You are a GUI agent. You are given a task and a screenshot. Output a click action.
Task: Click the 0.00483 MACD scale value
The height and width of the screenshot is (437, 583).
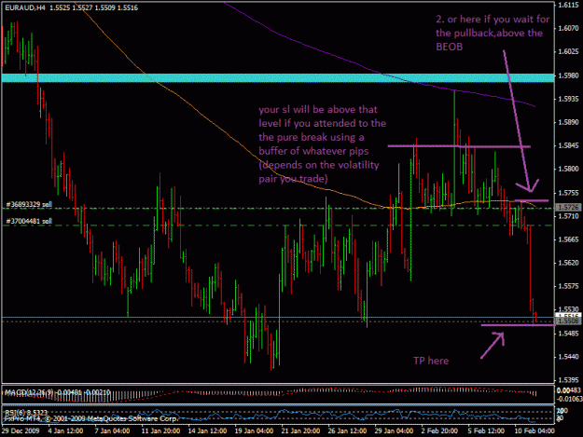coord(569,390)
